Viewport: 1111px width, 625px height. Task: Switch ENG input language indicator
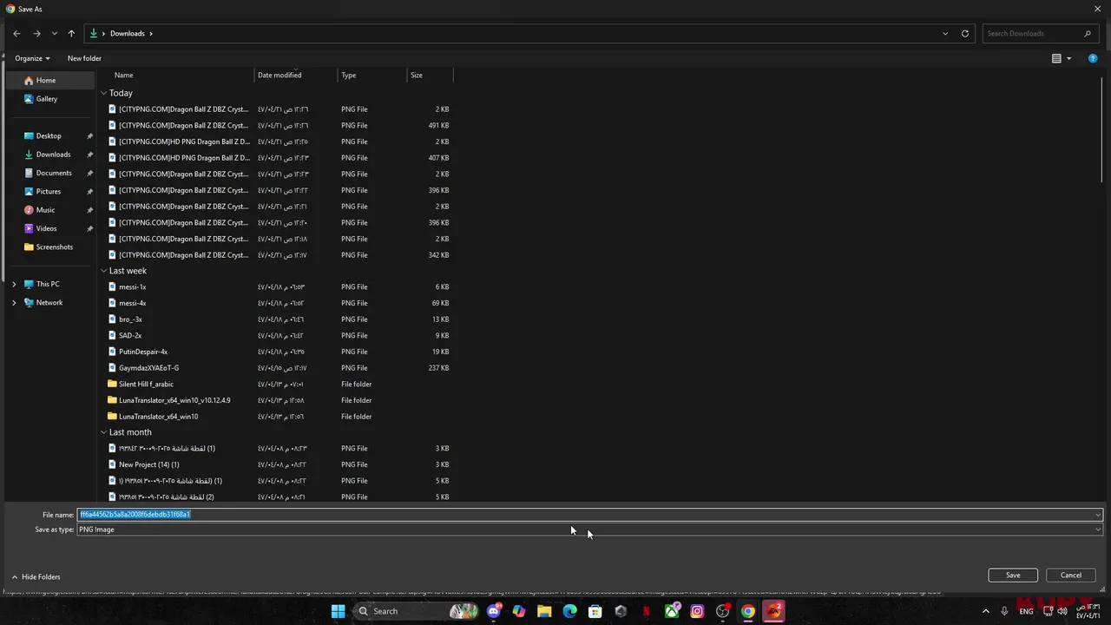pyautogui.click(x=1026, y=611)
